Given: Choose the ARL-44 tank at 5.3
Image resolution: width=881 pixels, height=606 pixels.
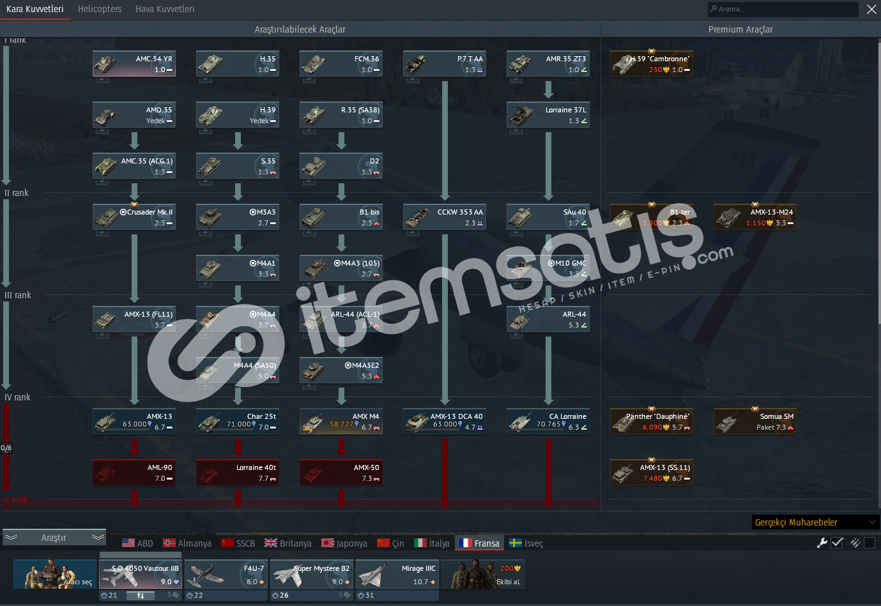Looking at the screenshot, I should 548,319.
